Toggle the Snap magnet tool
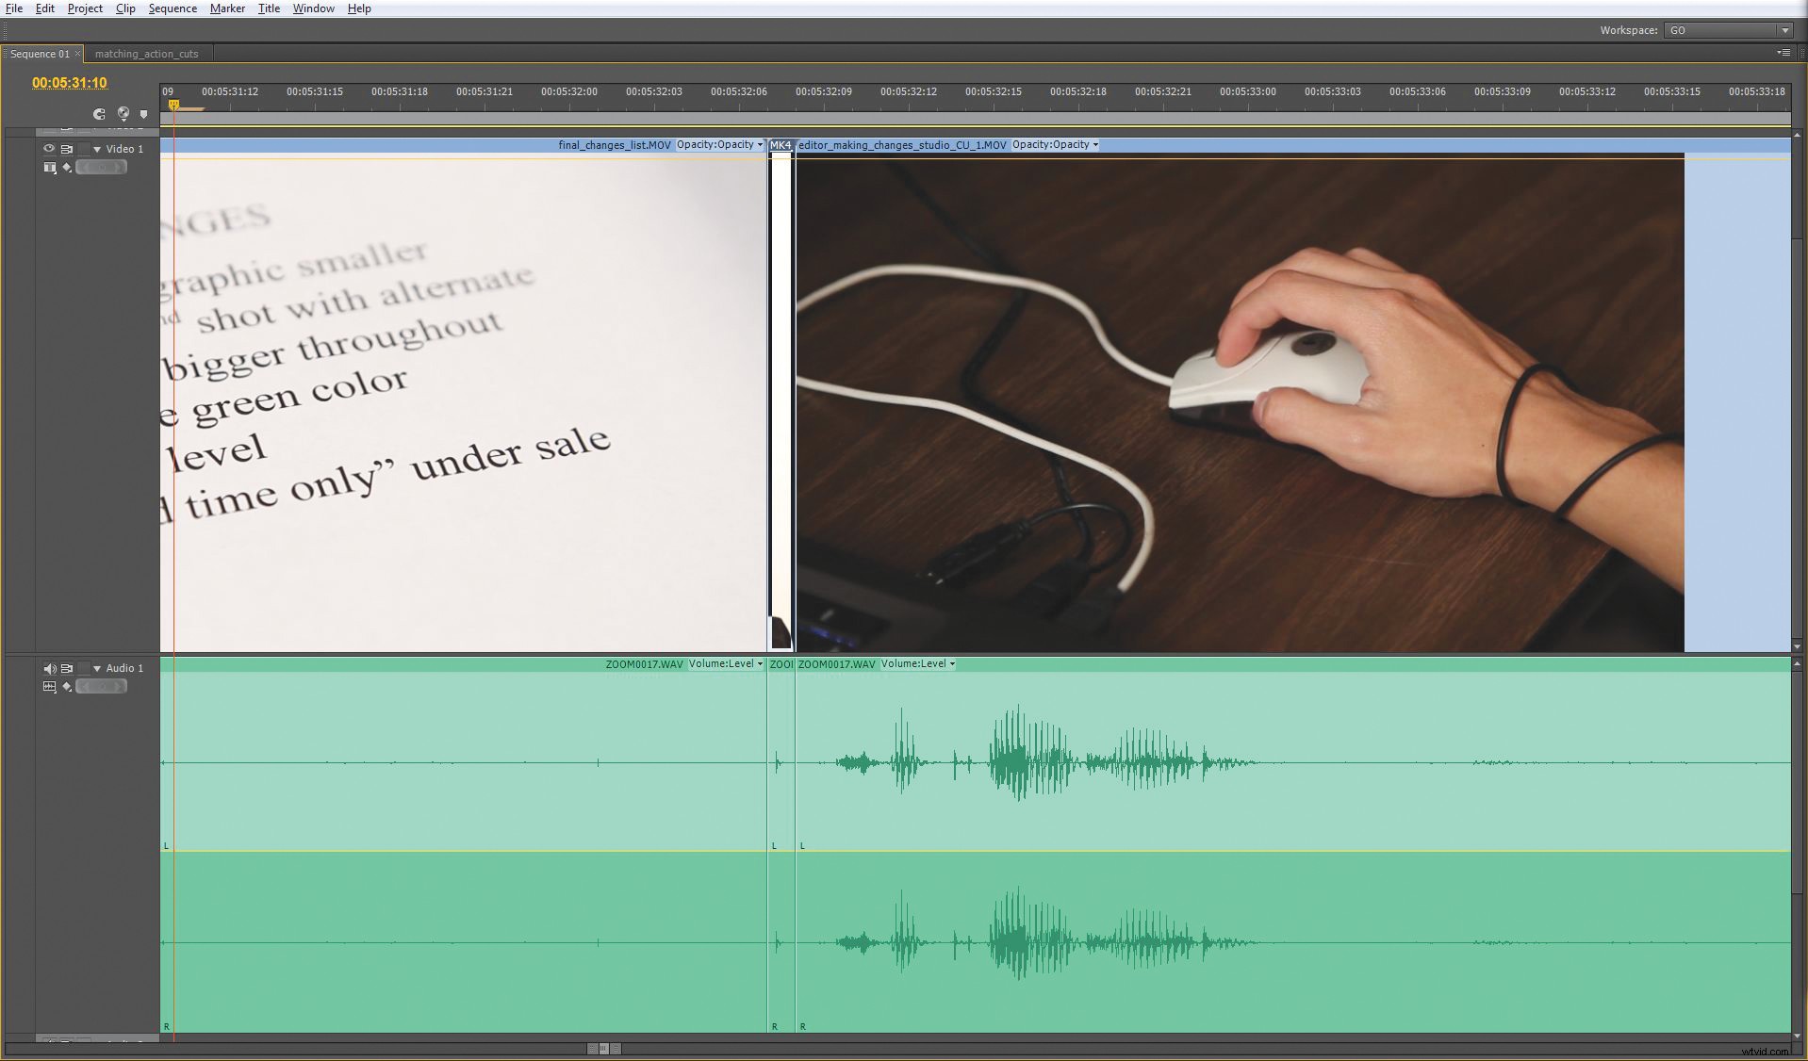Viewport: 1808px width, 1061px height. click(99, 114)
